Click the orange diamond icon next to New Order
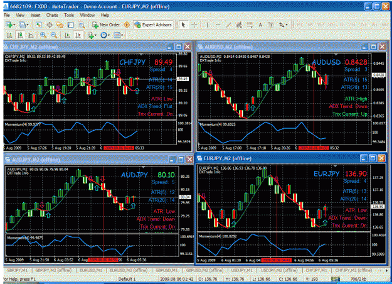Viewport: 392px width, 284px height. (127, 25)
